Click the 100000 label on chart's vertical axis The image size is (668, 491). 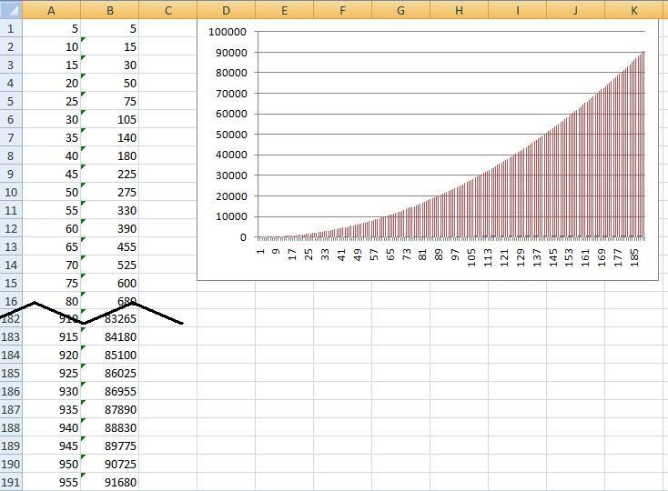click(x=228, y=32)
